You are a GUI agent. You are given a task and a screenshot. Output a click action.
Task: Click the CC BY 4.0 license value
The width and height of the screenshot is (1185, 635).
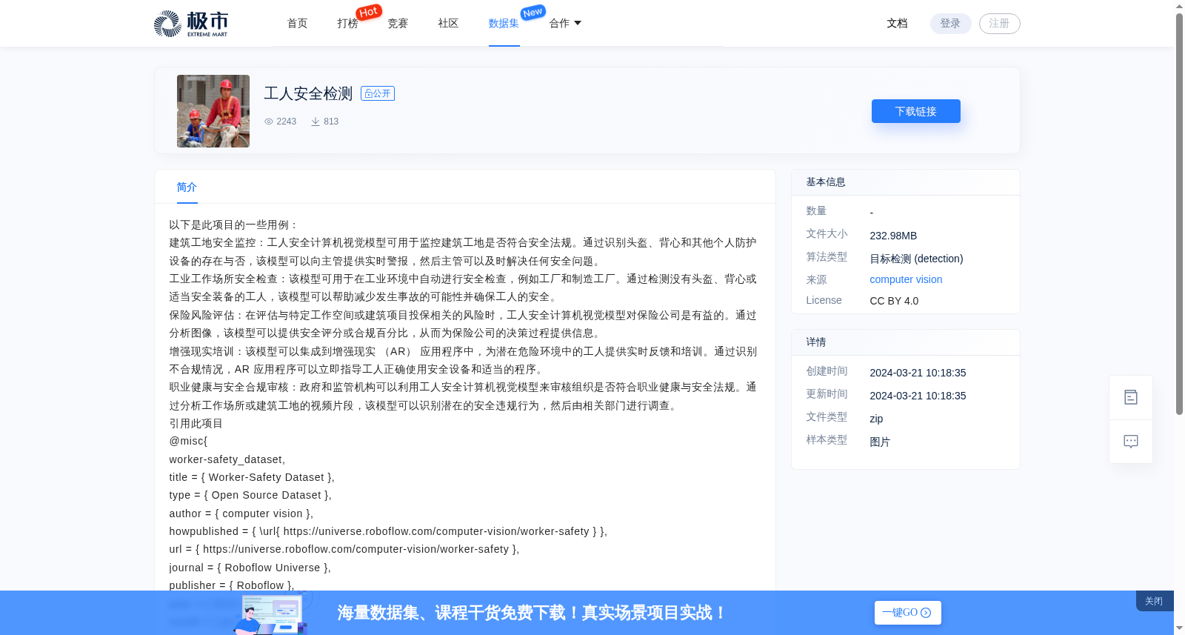[894, 301]
